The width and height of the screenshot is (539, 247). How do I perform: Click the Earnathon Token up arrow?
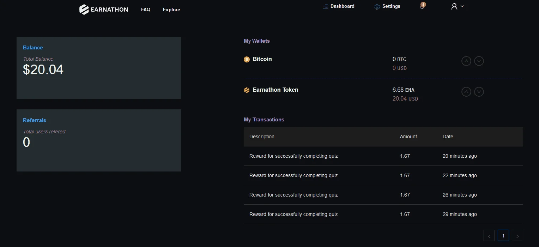point(466,92)
